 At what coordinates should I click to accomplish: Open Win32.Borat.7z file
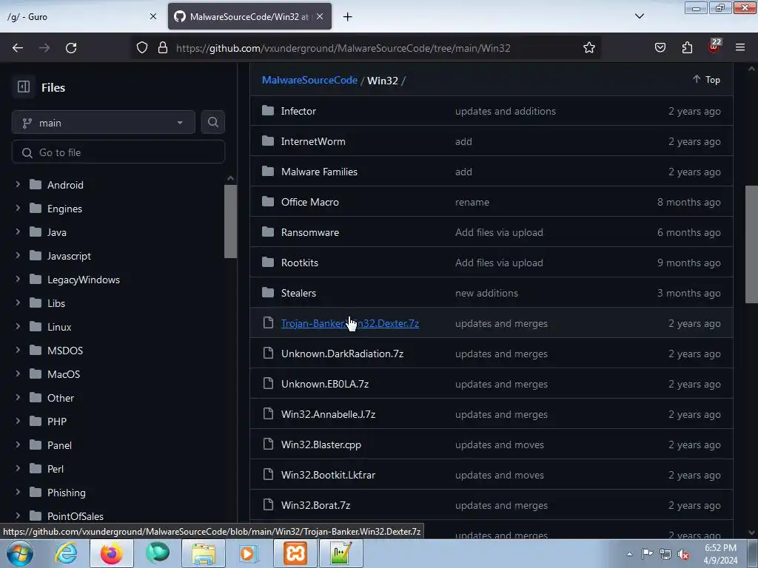[315, 506]
